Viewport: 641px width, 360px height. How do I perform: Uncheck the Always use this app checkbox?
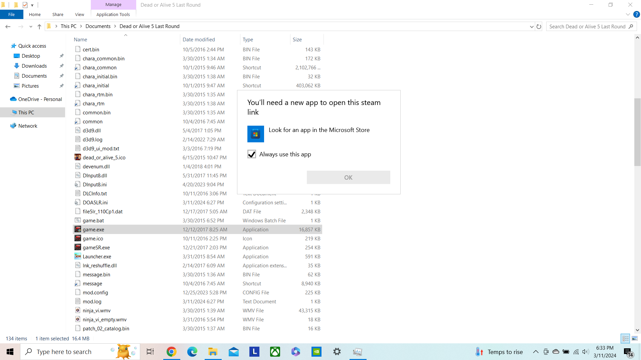tap(252, 154)
